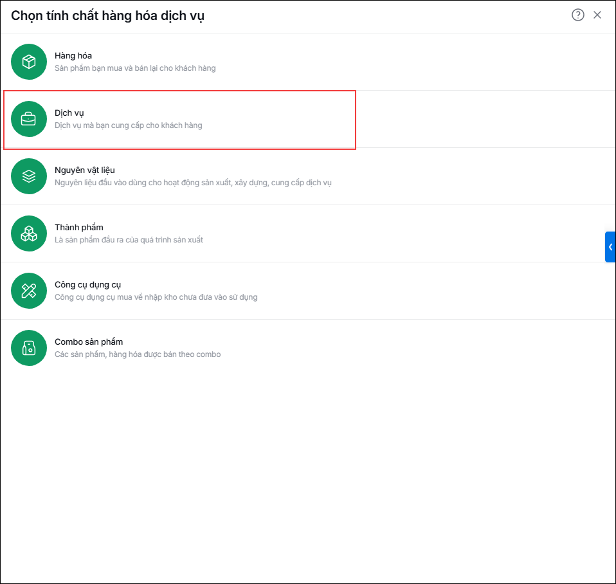Select the Combo sản phẩm bag icon
This screenshot has height=584, width=616.
29,348
